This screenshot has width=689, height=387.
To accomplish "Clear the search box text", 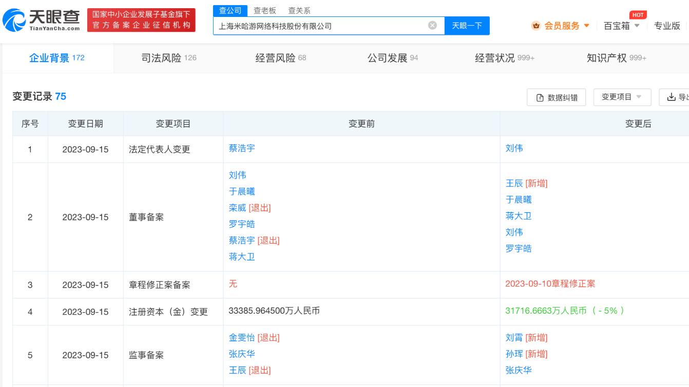I will [x=432, y=25].
